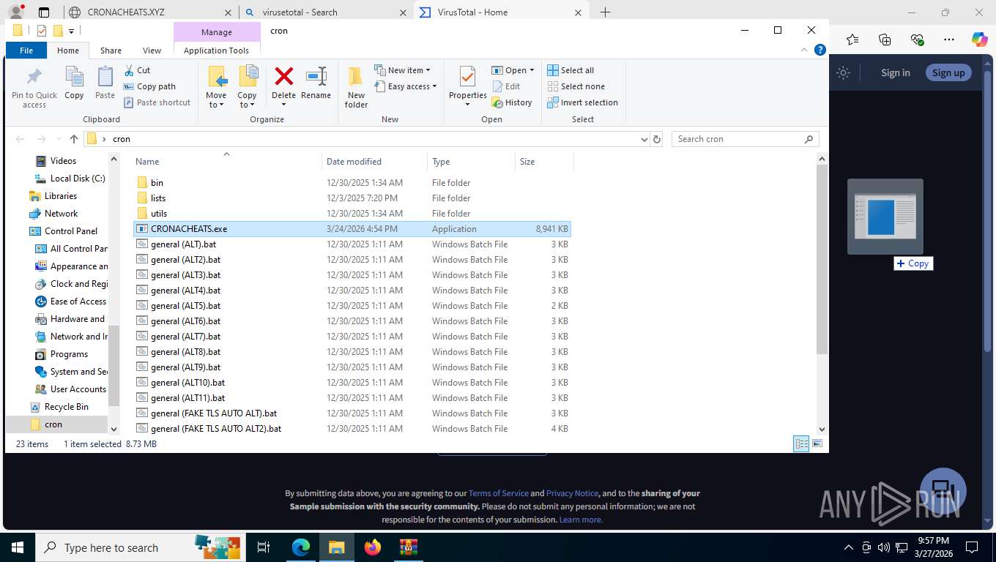Select general (ALT5).bat file

coord(353,306)
